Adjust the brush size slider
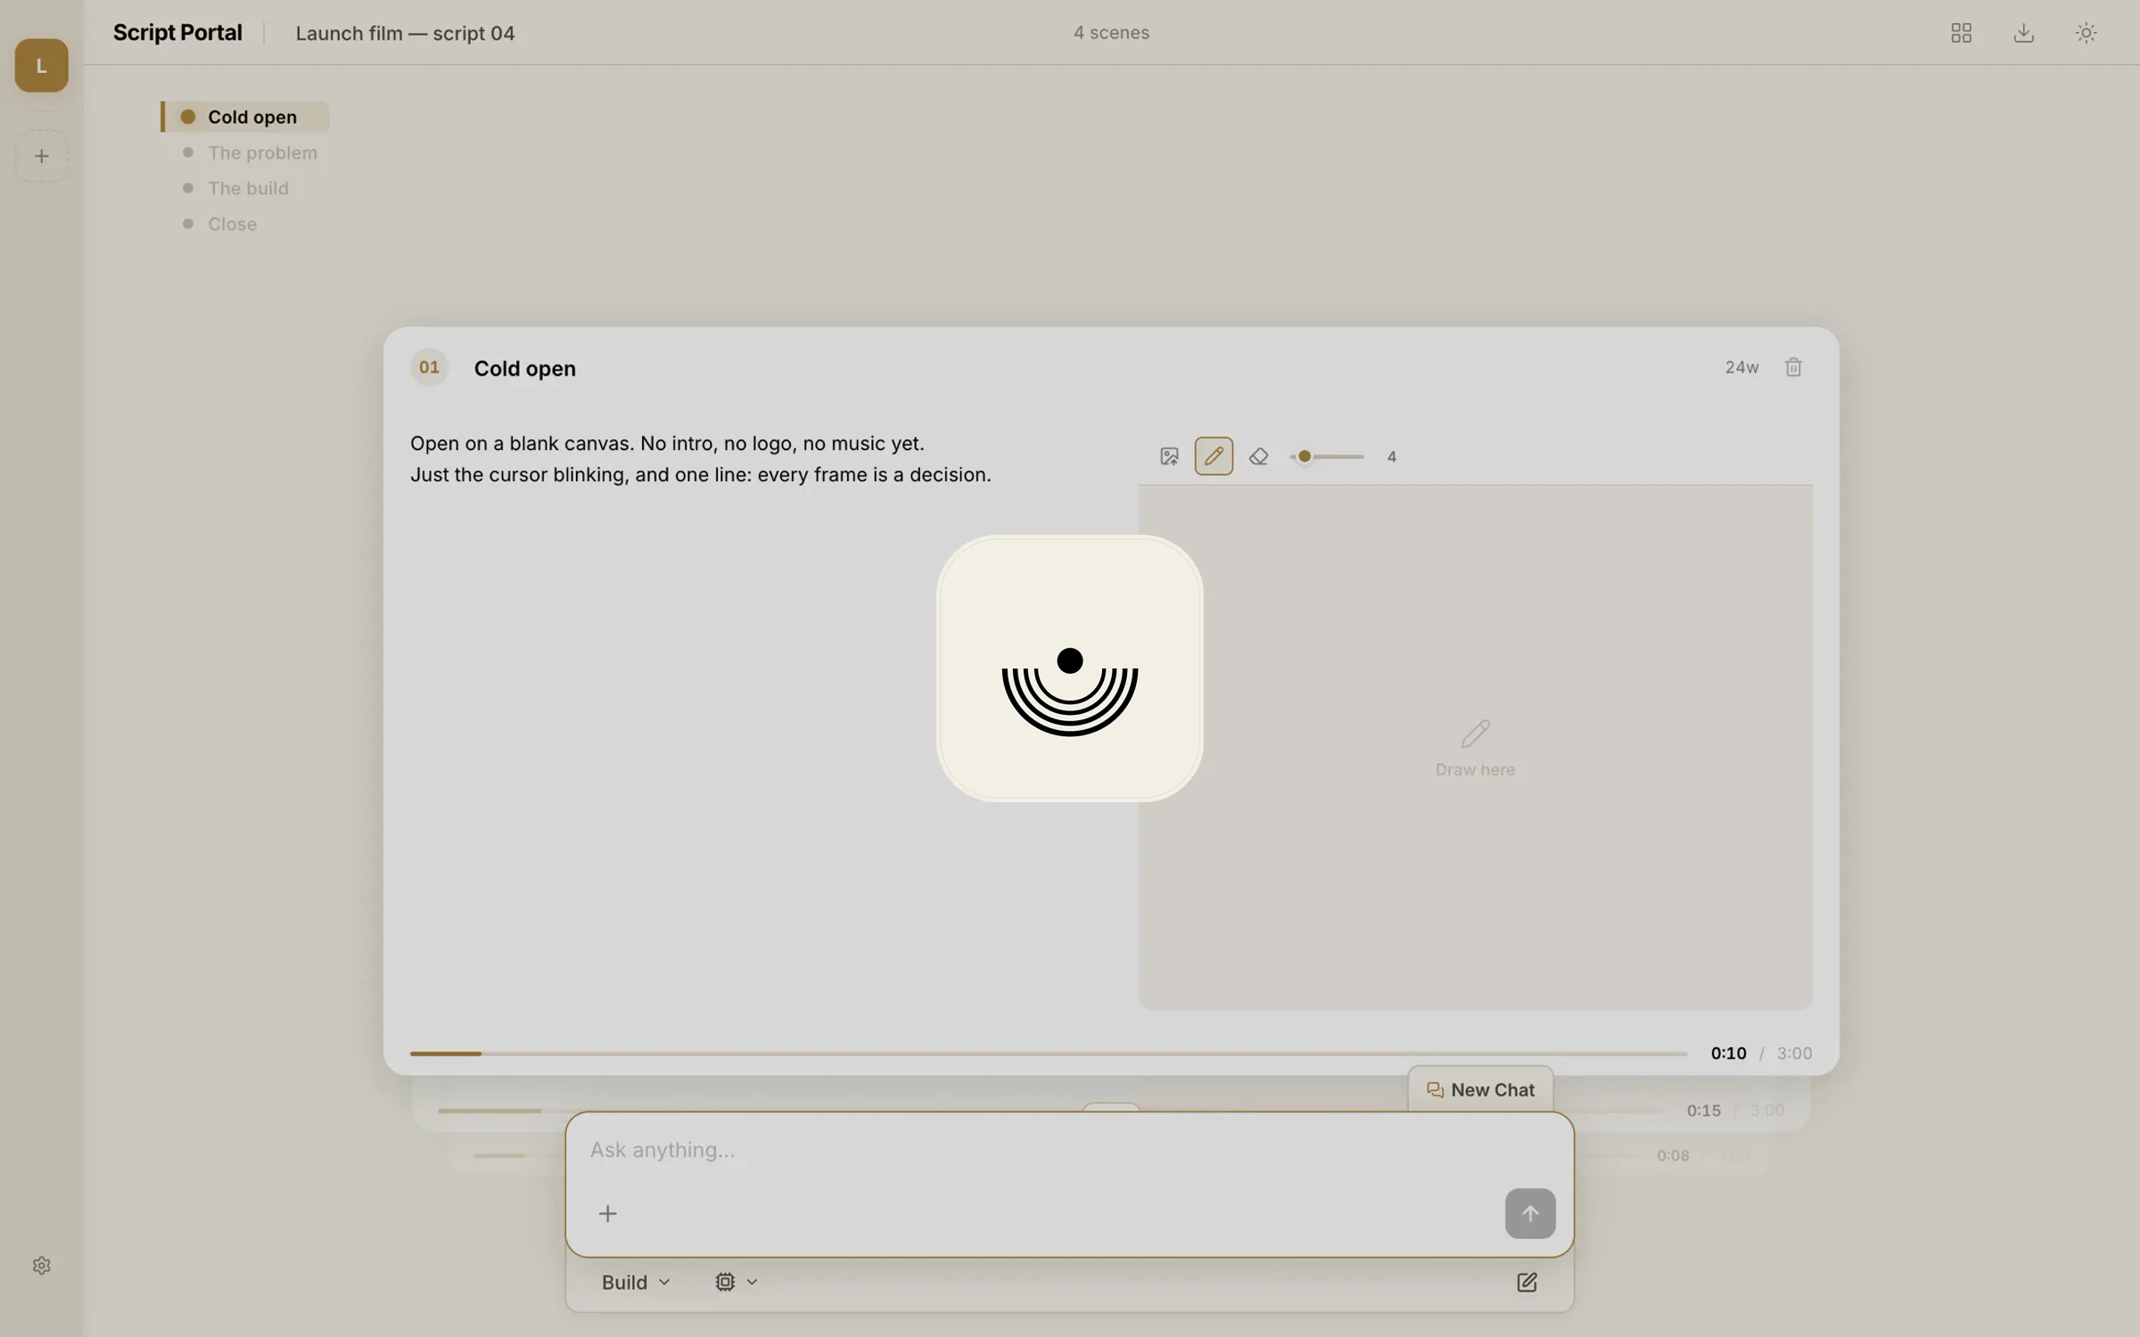2140x1337 pixels. point(1327,456)
